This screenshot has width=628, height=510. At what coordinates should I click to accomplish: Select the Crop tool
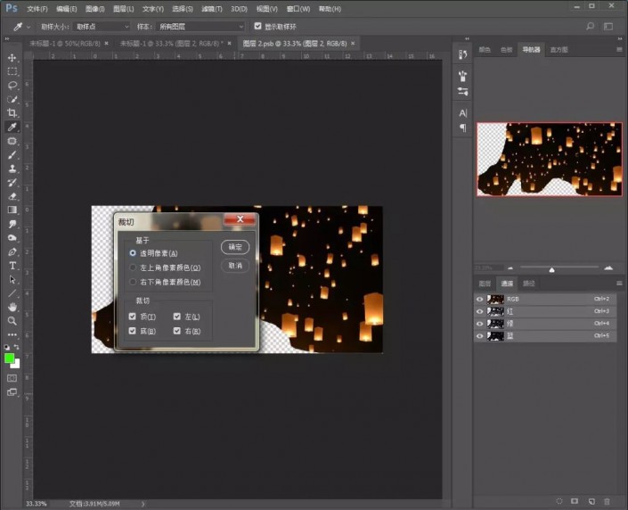[12, 112]
